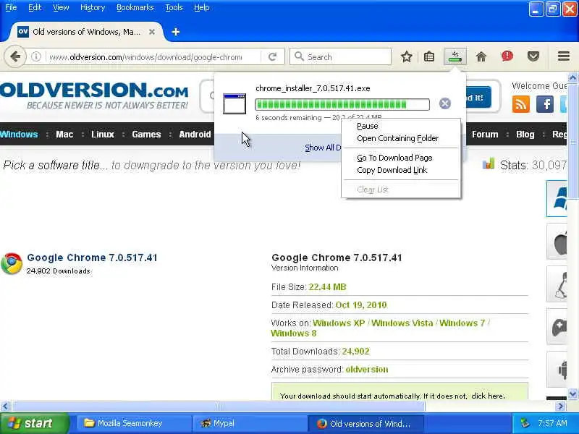579x434 pixels.
Task: Select the Linux sidebar icon
Action: 557,284
